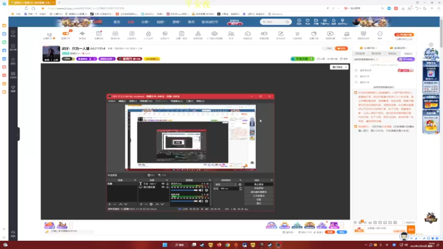This screenshot has height=249, width=443.
Task: Click orange send button beside chat input
Action: click(x=411, y=230)
